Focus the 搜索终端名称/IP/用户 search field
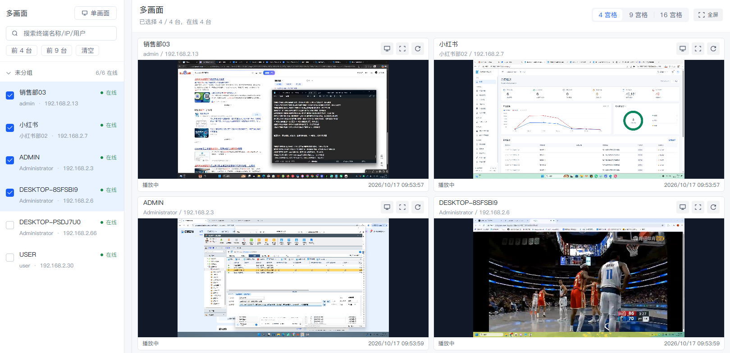Image resolution: width=730 pixels, height=353 pixels. 61,33
